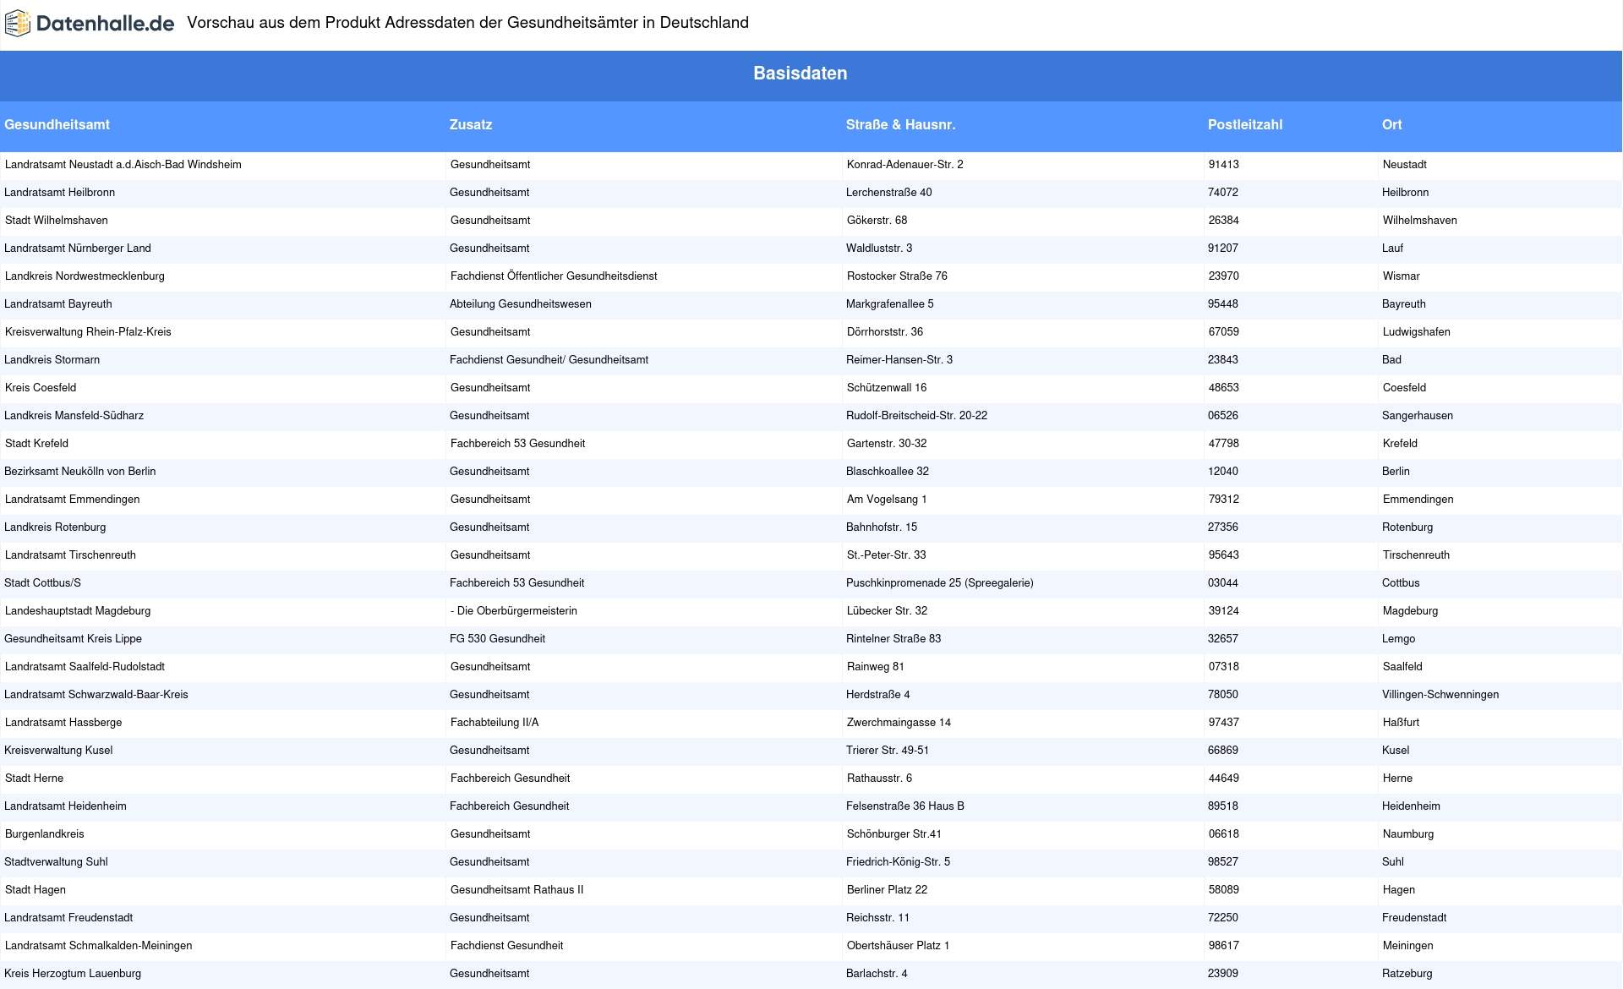This screenshot has width=1623, height=989.
Task: Select cell Landratsamt Heilbronn
Action: point(60,193)
